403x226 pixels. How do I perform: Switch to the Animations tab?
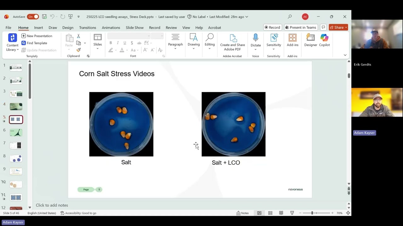click(111, 28)
